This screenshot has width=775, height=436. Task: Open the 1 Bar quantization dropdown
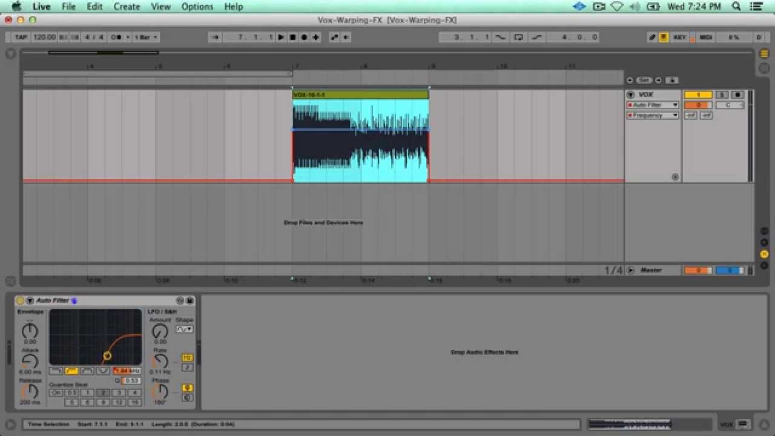[145, 37]
